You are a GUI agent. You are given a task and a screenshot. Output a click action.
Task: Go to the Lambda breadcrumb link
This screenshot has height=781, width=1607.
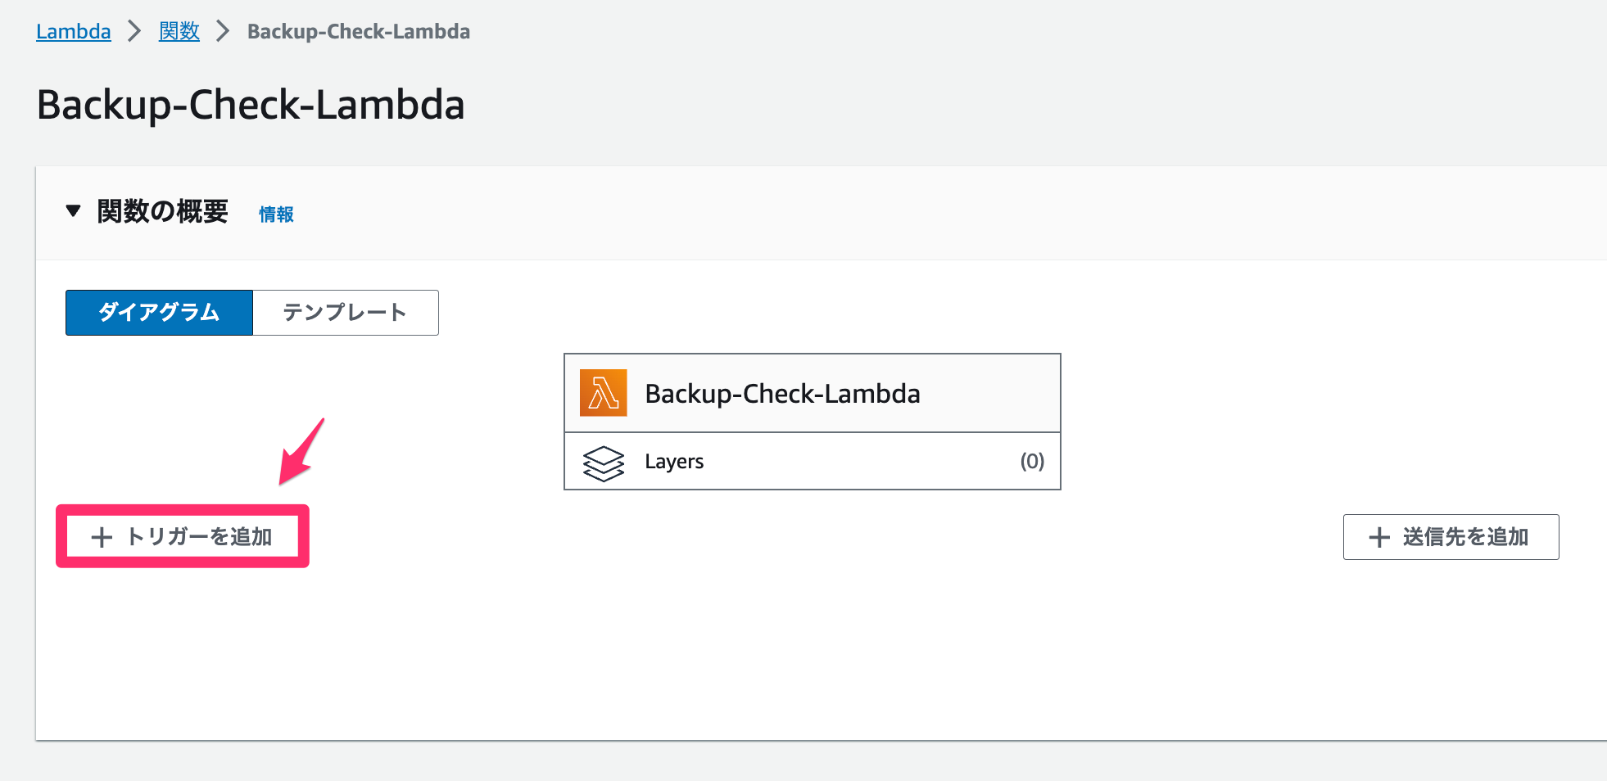coord(73,32)
